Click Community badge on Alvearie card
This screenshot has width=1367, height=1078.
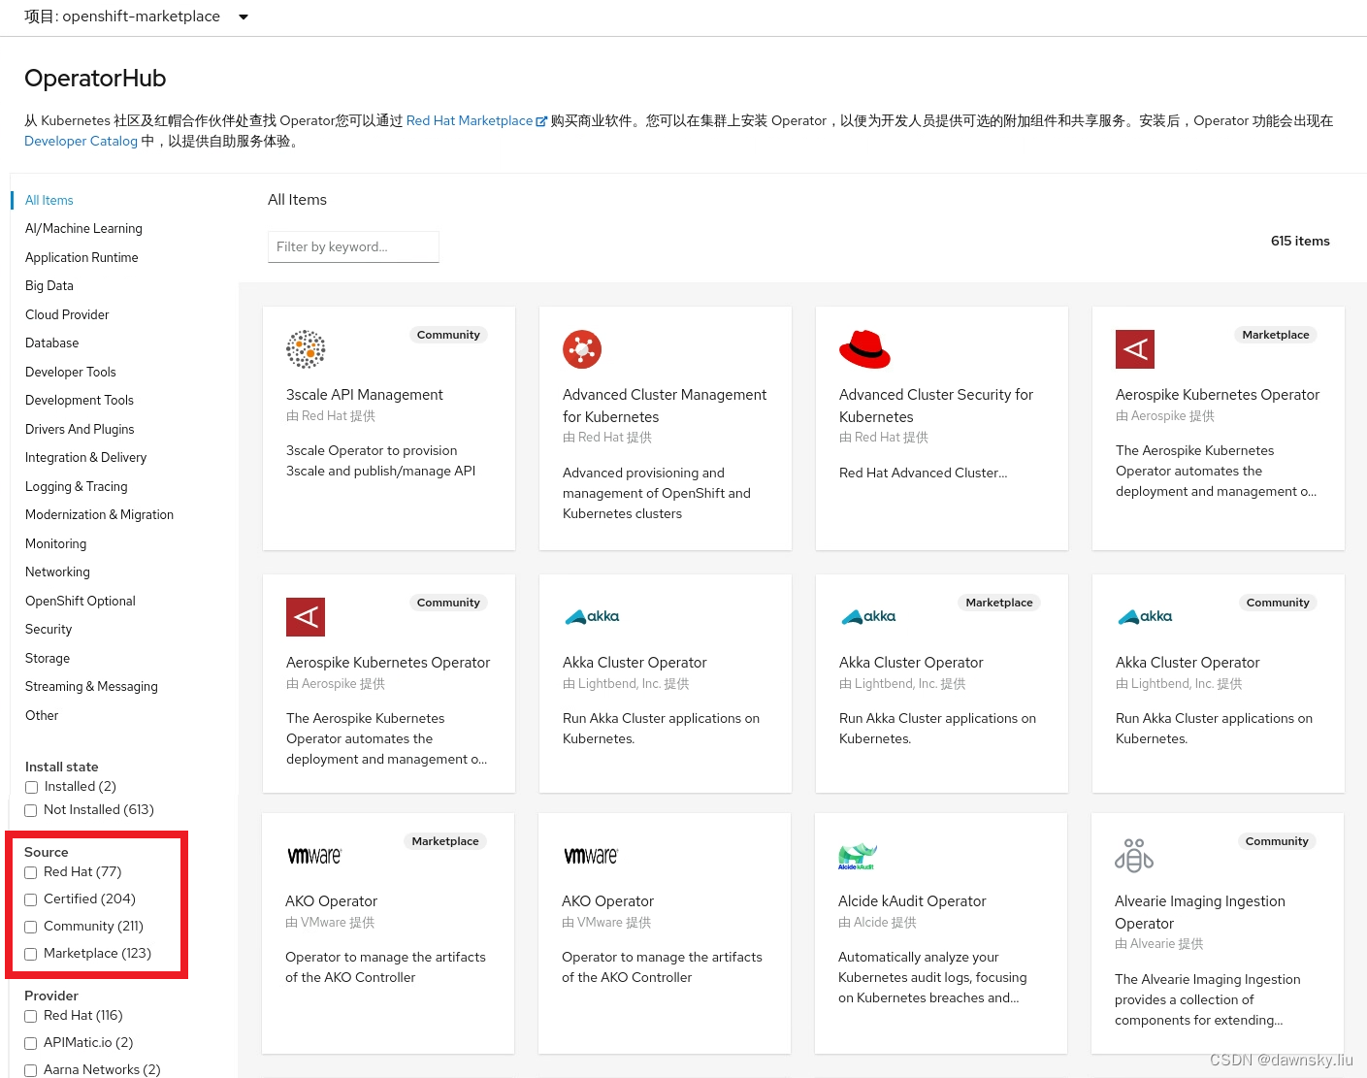point(1277,841)
